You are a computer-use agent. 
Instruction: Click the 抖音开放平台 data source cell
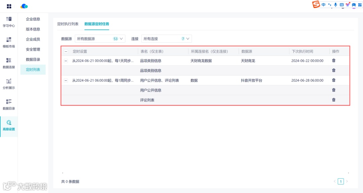251,80
